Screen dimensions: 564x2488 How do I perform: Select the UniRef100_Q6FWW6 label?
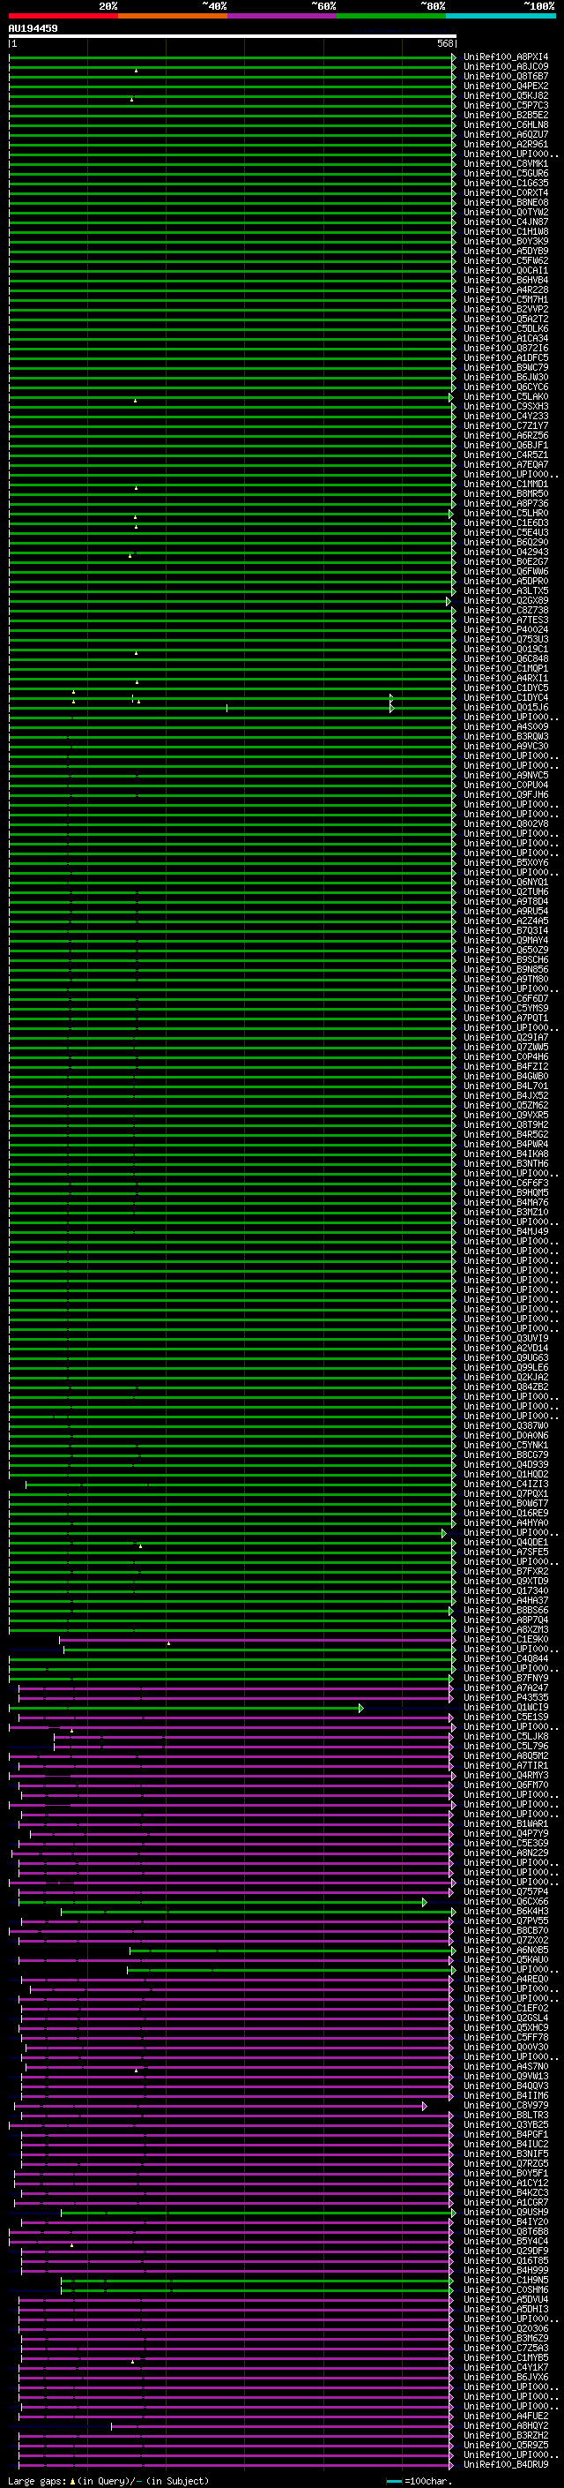[506, 572]
